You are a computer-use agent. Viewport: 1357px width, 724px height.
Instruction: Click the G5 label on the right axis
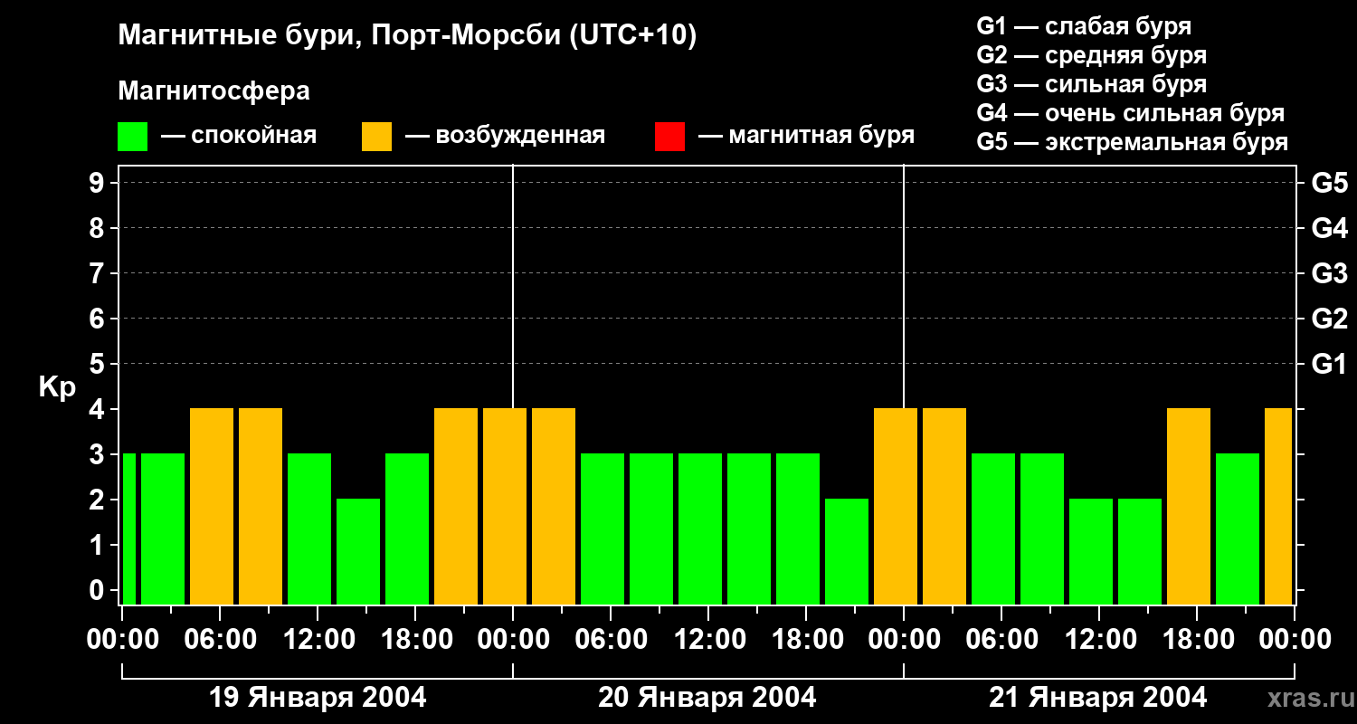coord(1329,183)
